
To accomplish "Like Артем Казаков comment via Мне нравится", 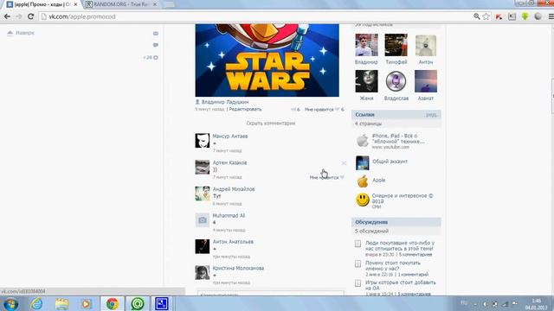I will point(327,177).
